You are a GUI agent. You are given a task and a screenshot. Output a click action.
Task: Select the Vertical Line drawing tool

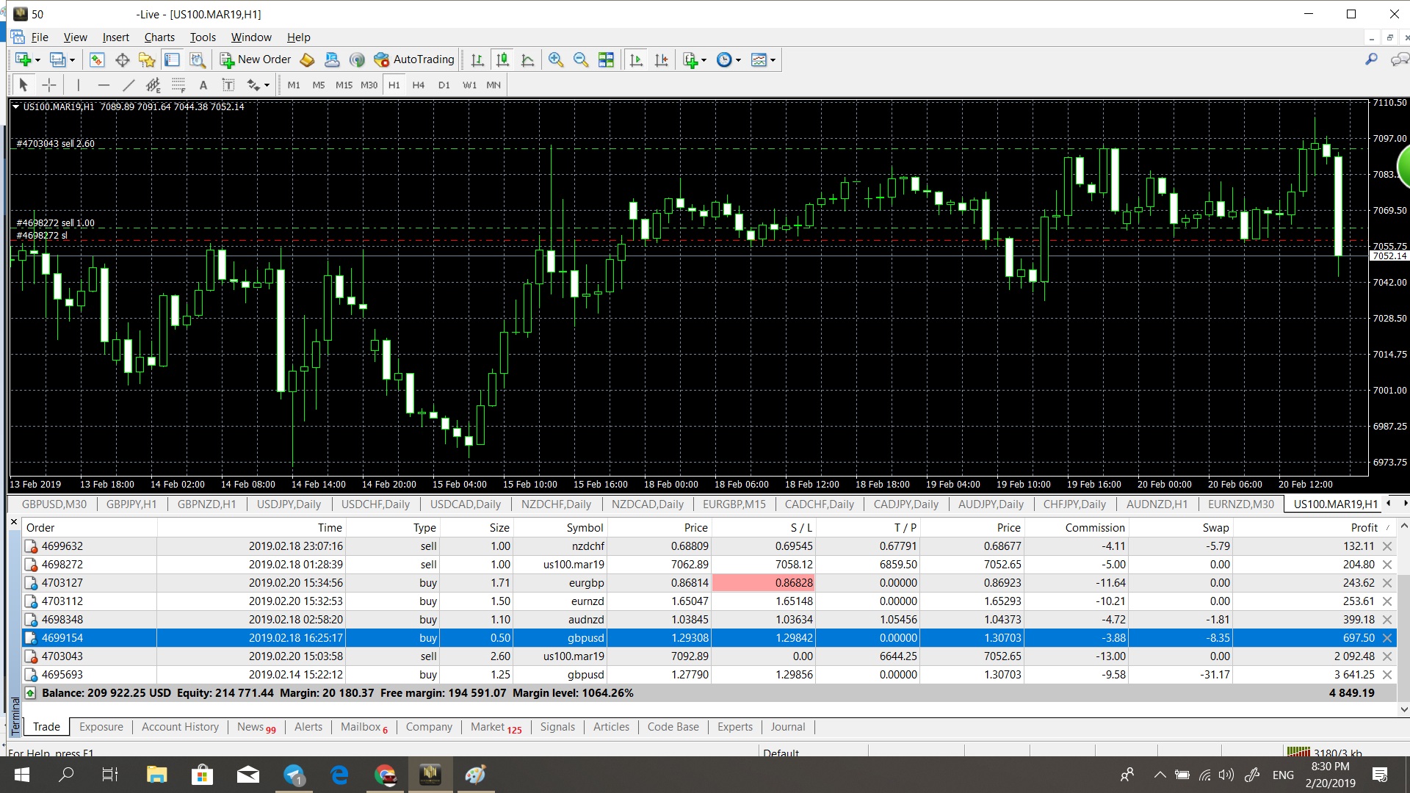pos(78,85)
